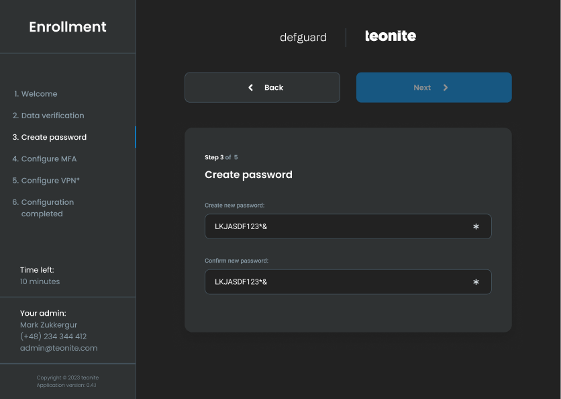The height and width of the screenshot is (399, 561).
Task: Click the defguard logo
Action: (x=303, y=38)
